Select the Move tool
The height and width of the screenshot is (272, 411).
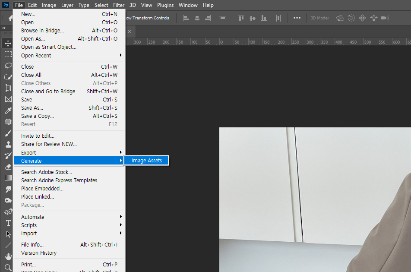8,43
